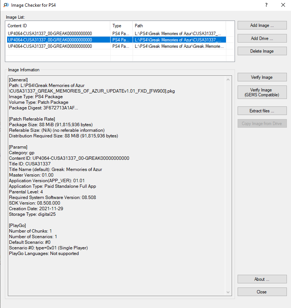Click the Creation Date: 2021-11-29 line
Screen dimensions: 291x308
pos(36,209)
